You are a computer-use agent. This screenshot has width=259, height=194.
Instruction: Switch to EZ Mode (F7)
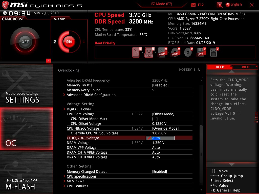[162, 4]
